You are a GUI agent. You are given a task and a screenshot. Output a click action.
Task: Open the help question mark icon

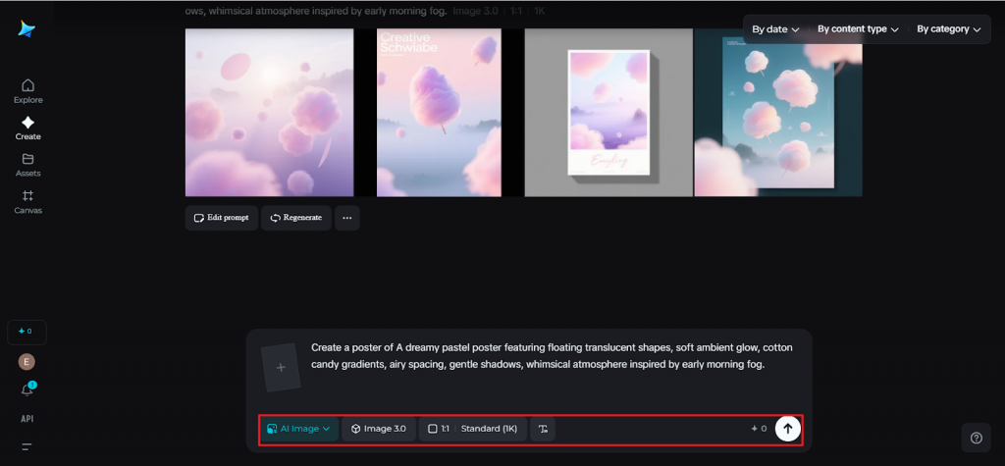976,438
